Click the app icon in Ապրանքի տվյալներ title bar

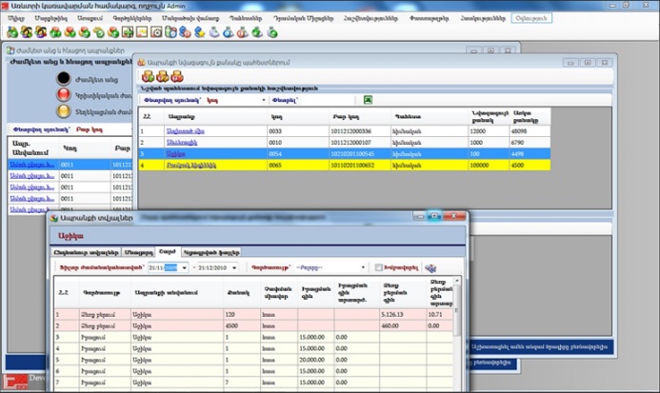tap(54, 218)
